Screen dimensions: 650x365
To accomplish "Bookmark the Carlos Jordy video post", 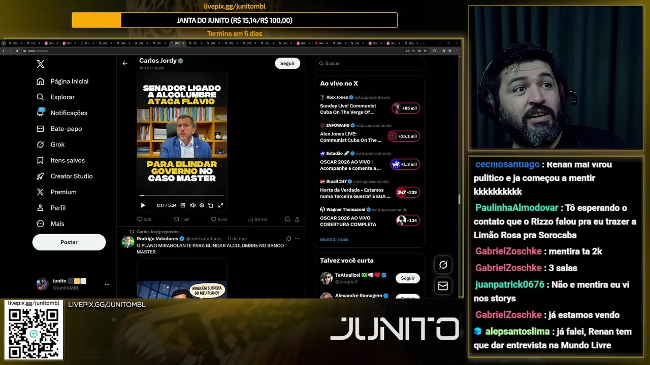I will point(287,220).
